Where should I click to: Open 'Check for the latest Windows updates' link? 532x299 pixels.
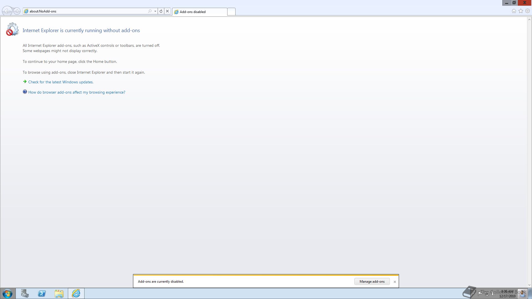tap(61, 82)
